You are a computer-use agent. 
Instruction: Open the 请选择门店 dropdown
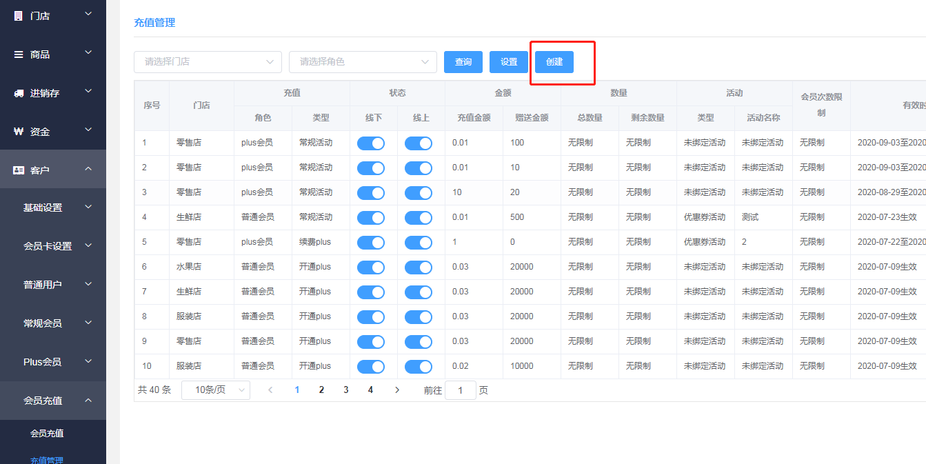pos(208,61)
